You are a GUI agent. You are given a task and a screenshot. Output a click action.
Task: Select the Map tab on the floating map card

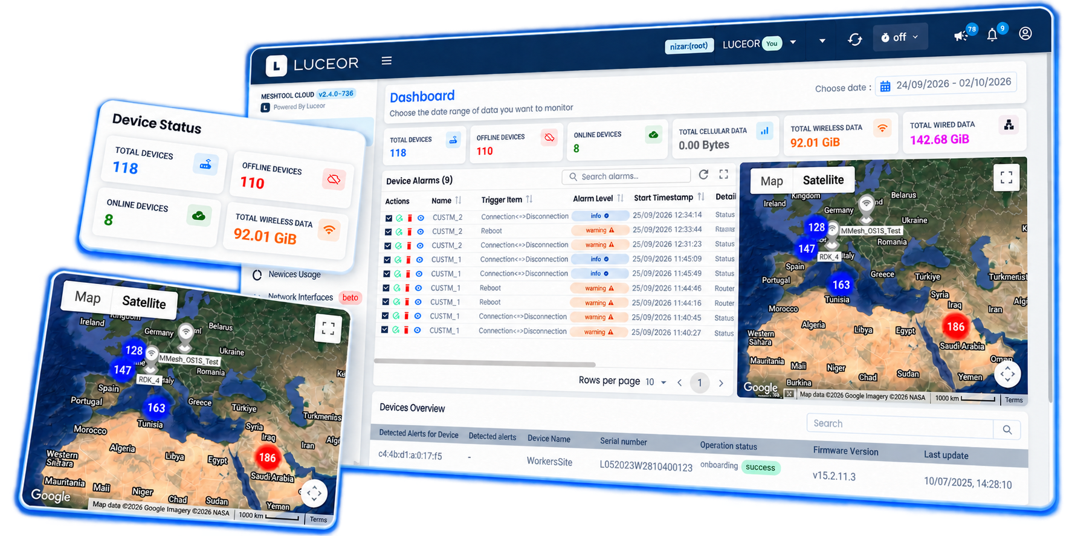point(88,297)
